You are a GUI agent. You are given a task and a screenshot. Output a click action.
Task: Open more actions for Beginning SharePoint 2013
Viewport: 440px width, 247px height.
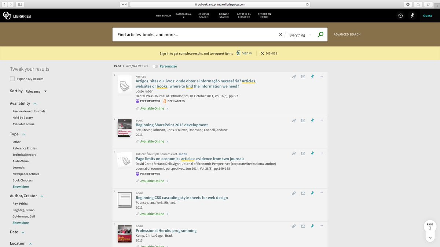click(321, 120)
